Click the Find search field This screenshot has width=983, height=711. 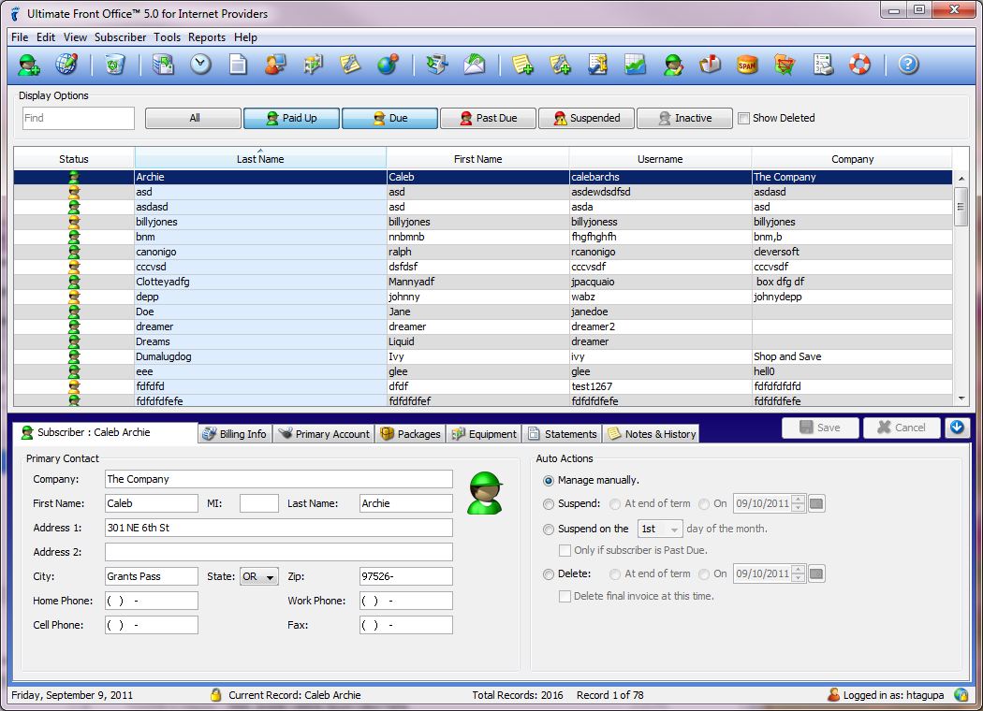pos(79,118)
